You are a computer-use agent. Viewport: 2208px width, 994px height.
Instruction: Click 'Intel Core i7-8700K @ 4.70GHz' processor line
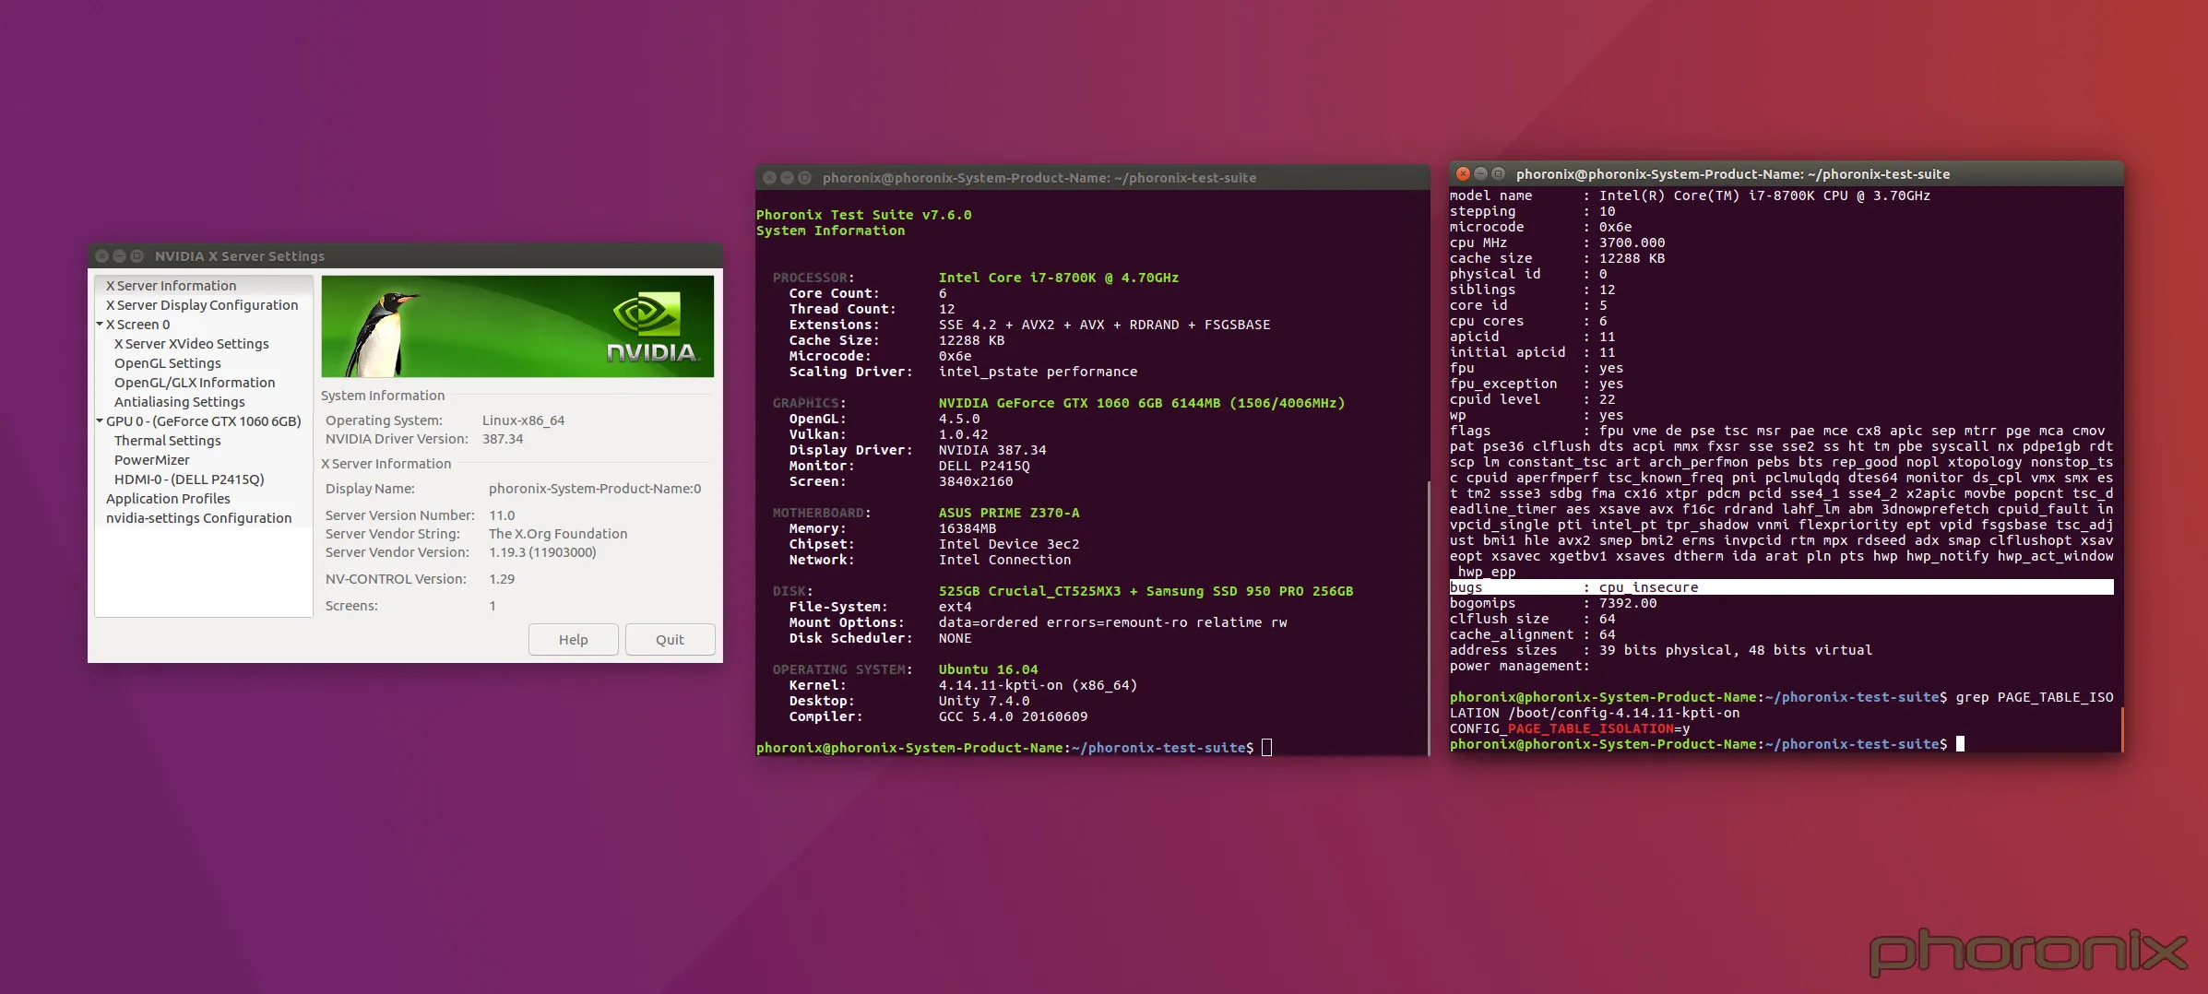point(1059,278)
